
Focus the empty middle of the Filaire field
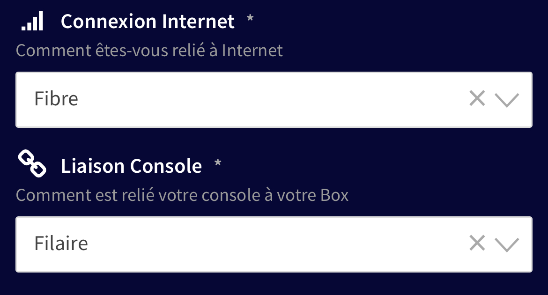pyautogui.click(x=276, y=244)
